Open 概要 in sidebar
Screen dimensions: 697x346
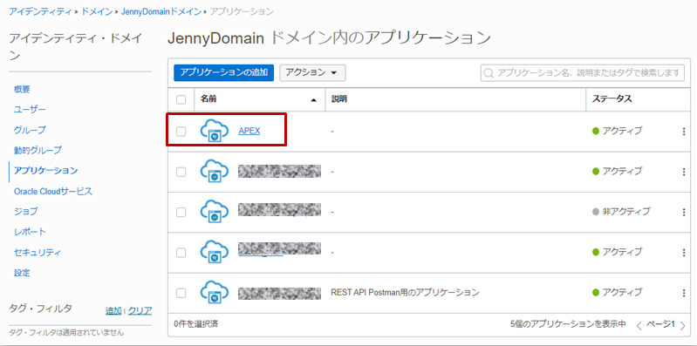[x=22, y=89]
